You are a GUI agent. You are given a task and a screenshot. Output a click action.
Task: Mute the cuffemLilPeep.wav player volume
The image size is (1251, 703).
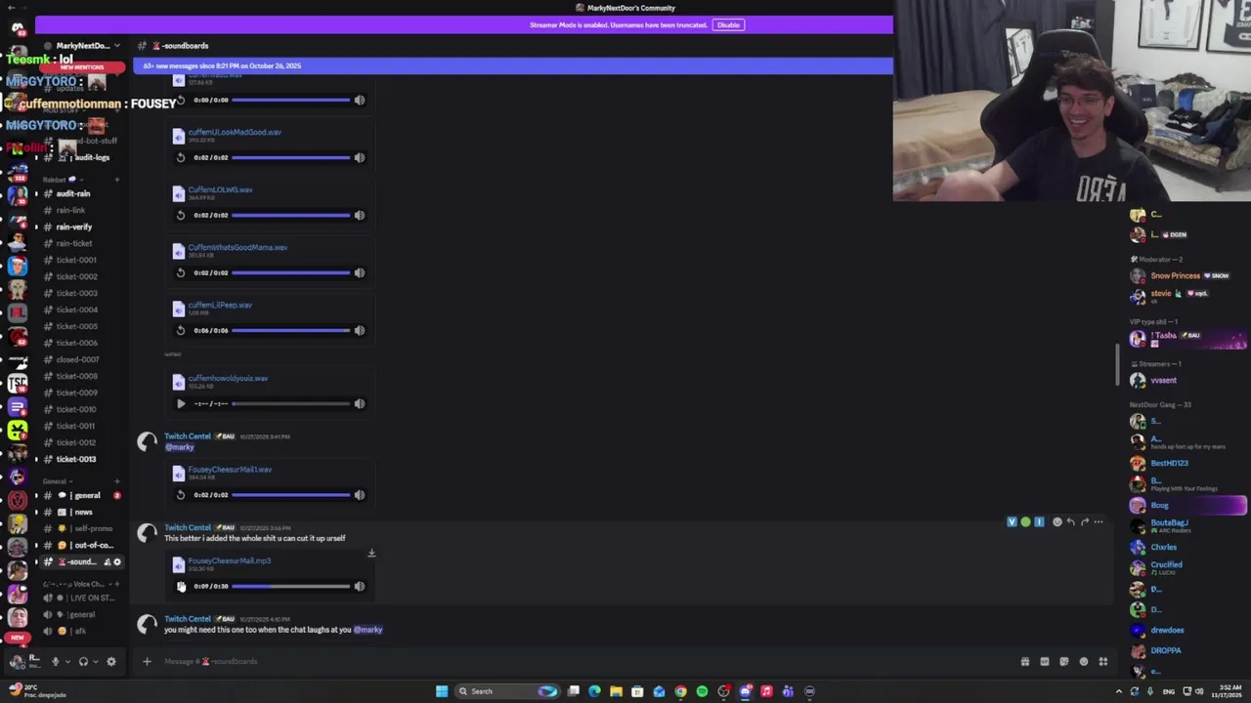pyautogui.click(x=360, y=330)
